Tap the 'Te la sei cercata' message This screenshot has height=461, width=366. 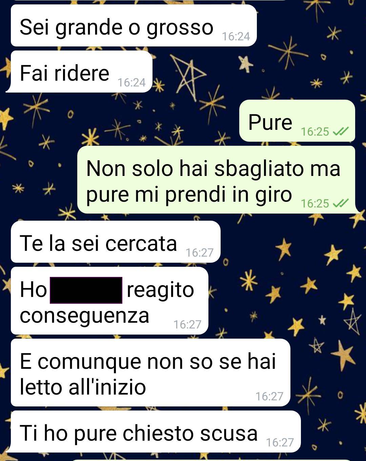(116, 242)
